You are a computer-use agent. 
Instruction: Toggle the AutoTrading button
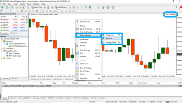point(61,7)
